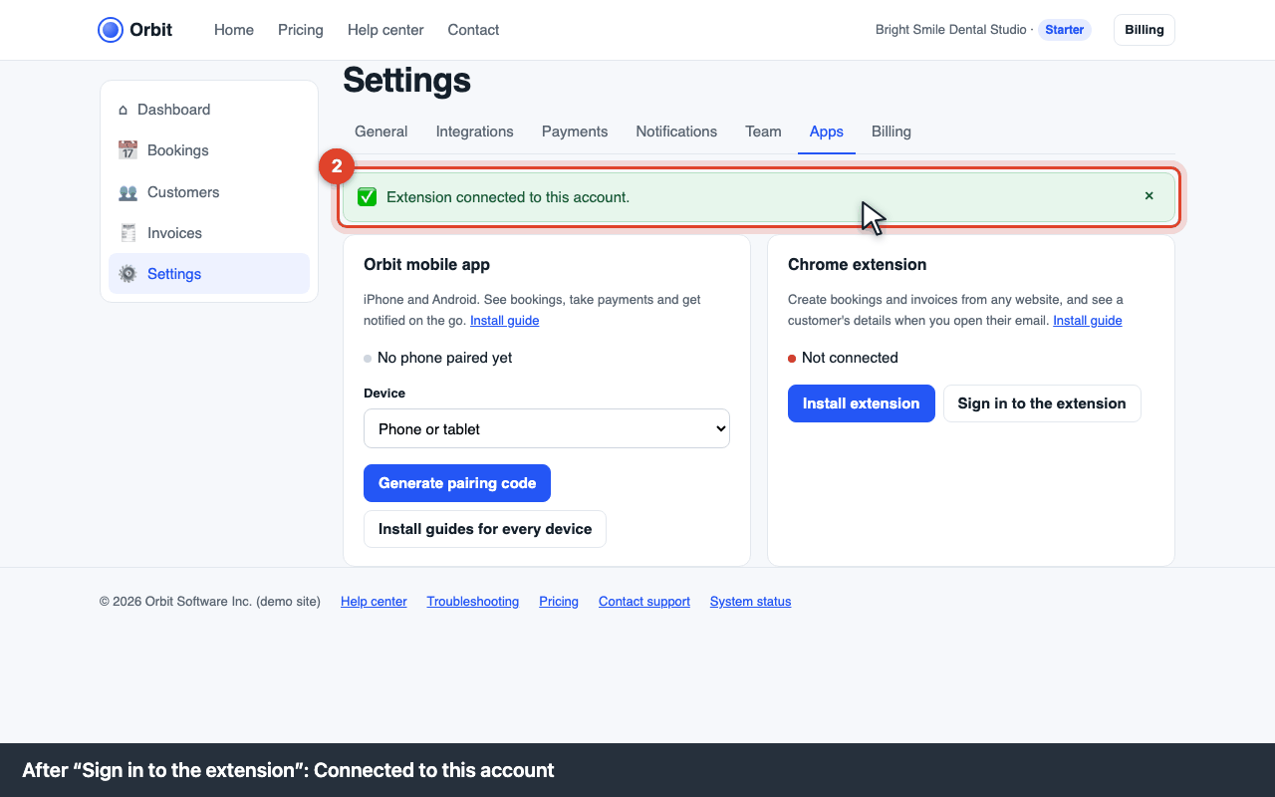Viewport: 1275px width, 797px height.
Task: Dismiss the extension connected banner
Action: [1148, 196]
